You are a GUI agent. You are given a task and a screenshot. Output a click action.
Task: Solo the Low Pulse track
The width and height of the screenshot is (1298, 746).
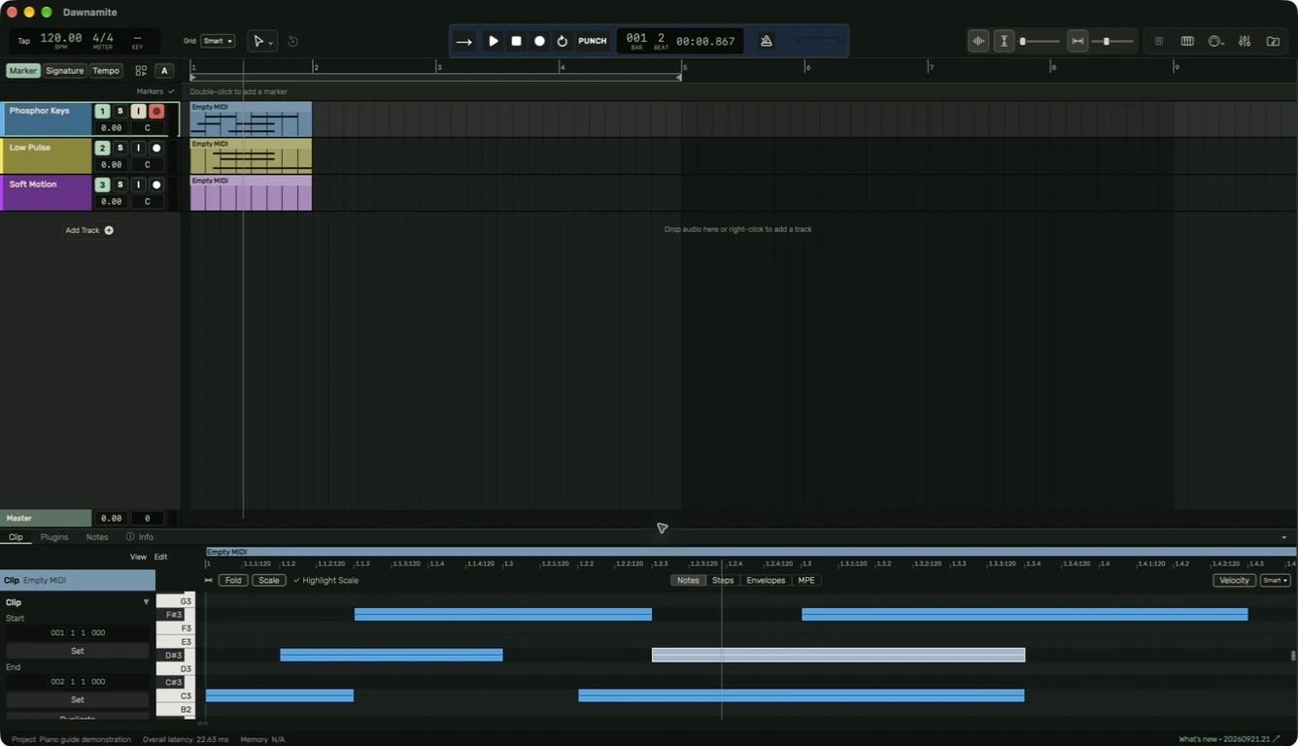[120, 149]
